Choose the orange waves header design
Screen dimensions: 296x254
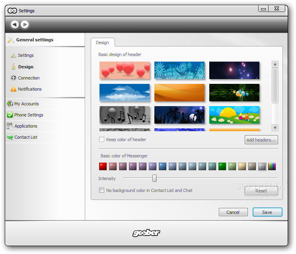(x=179, y=93)
